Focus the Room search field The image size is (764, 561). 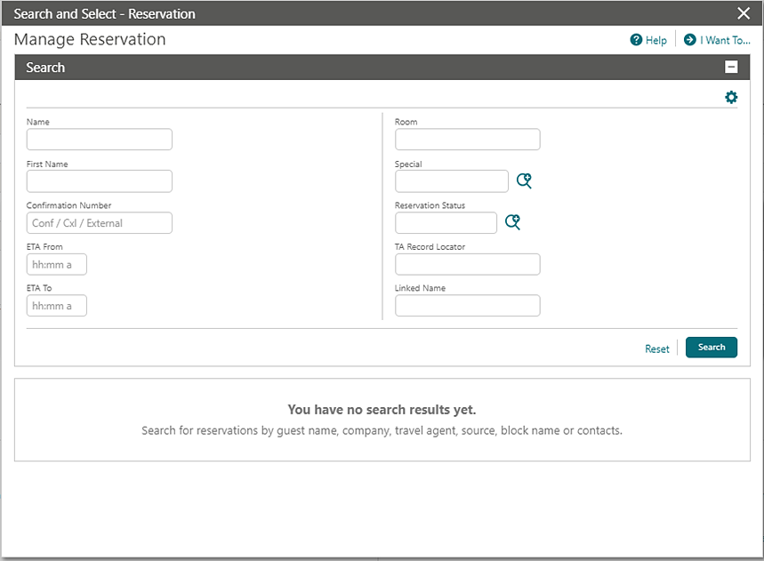[x=467, y=139]
